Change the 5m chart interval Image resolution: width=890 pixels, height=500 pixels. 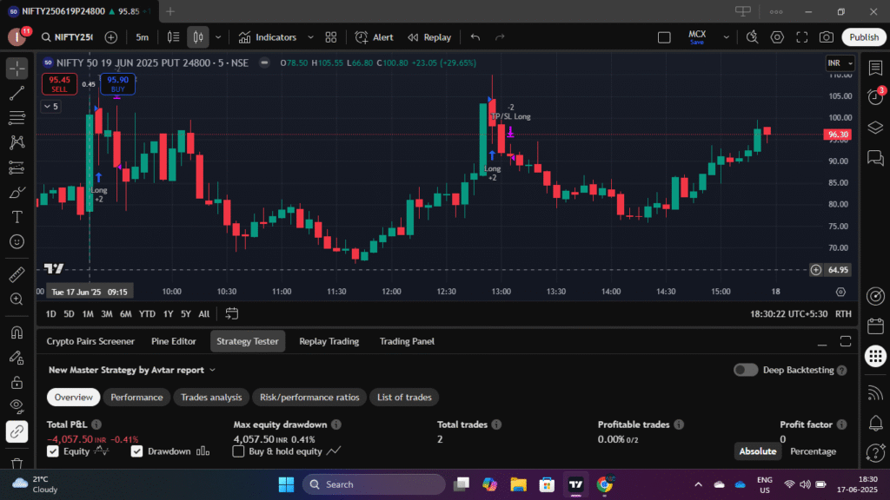142,37
